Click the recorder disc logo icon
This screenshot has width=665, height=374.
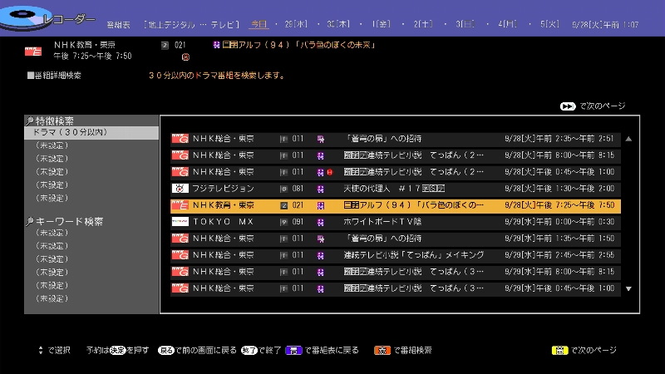(18, 18)
